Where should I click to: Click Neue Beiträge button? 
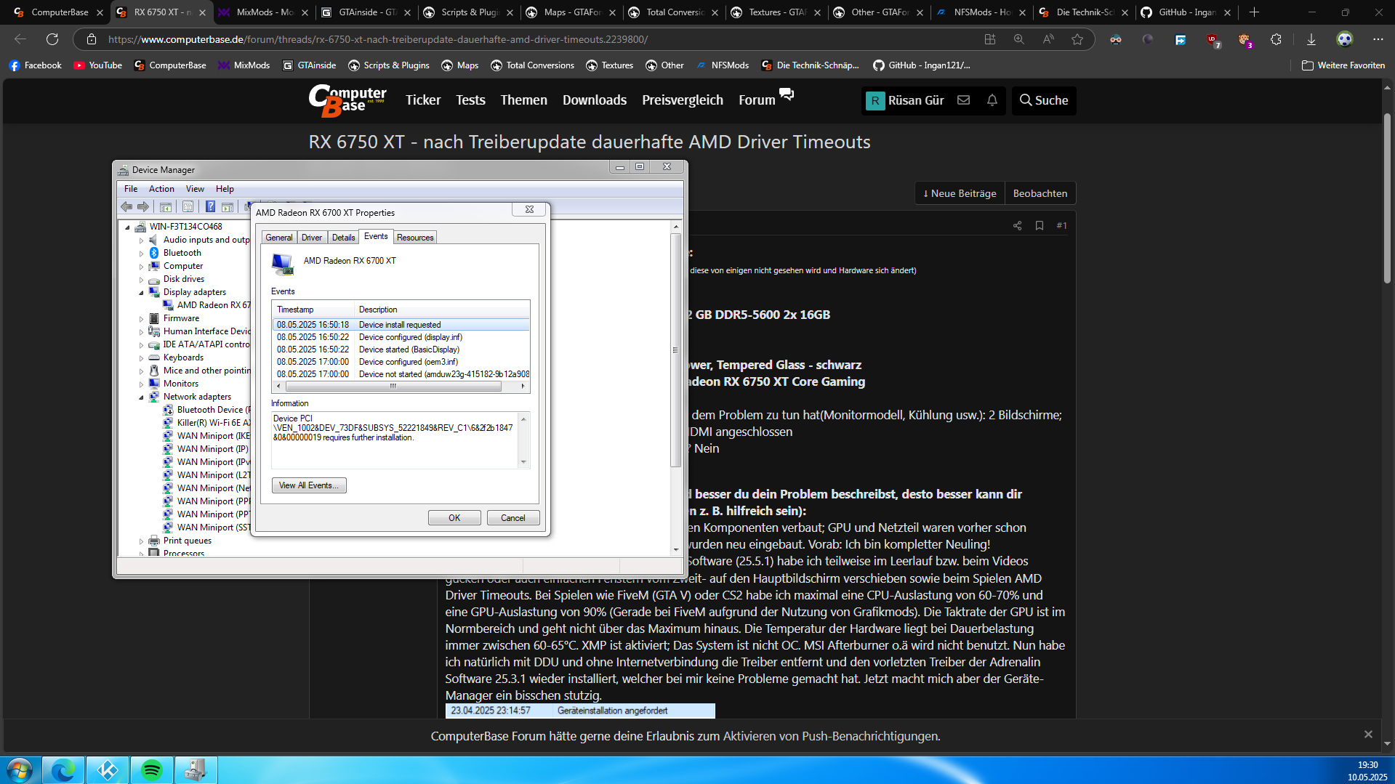pyautogui.click(x=960, y=193)
